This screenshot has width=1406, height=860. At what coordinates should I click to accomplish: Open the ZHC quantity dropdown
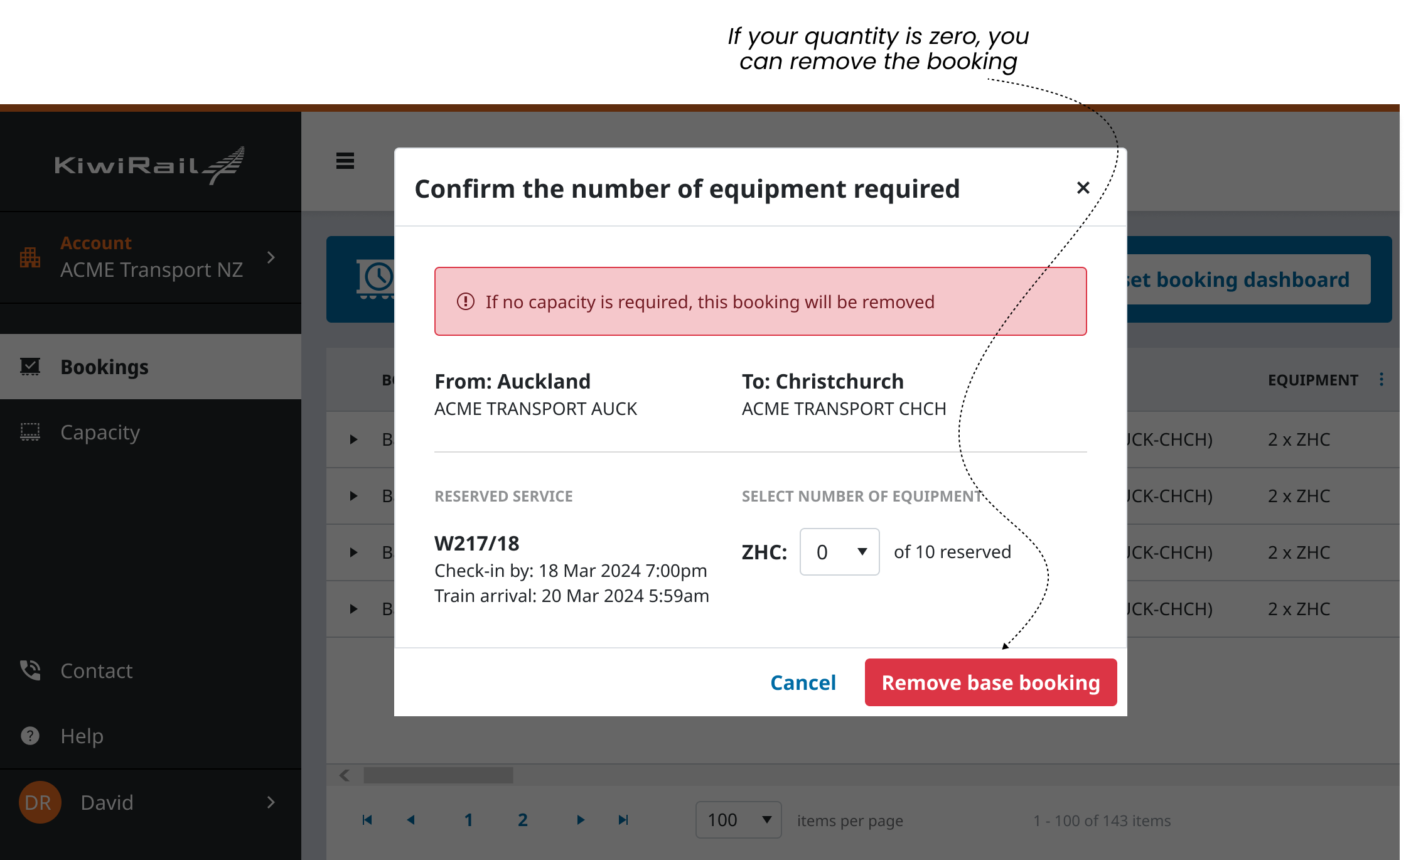(x=839, y=552)
